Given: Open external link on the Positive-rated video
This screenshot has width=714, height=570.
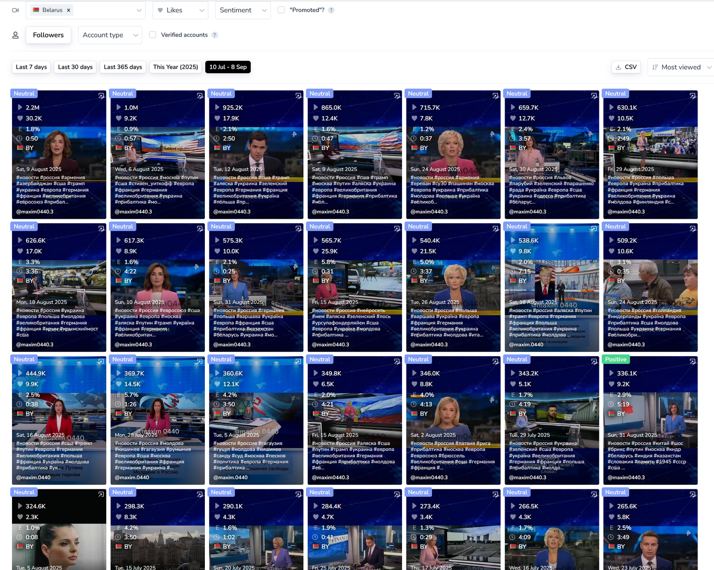Looking at the screenshot, I should coord(693,362).
